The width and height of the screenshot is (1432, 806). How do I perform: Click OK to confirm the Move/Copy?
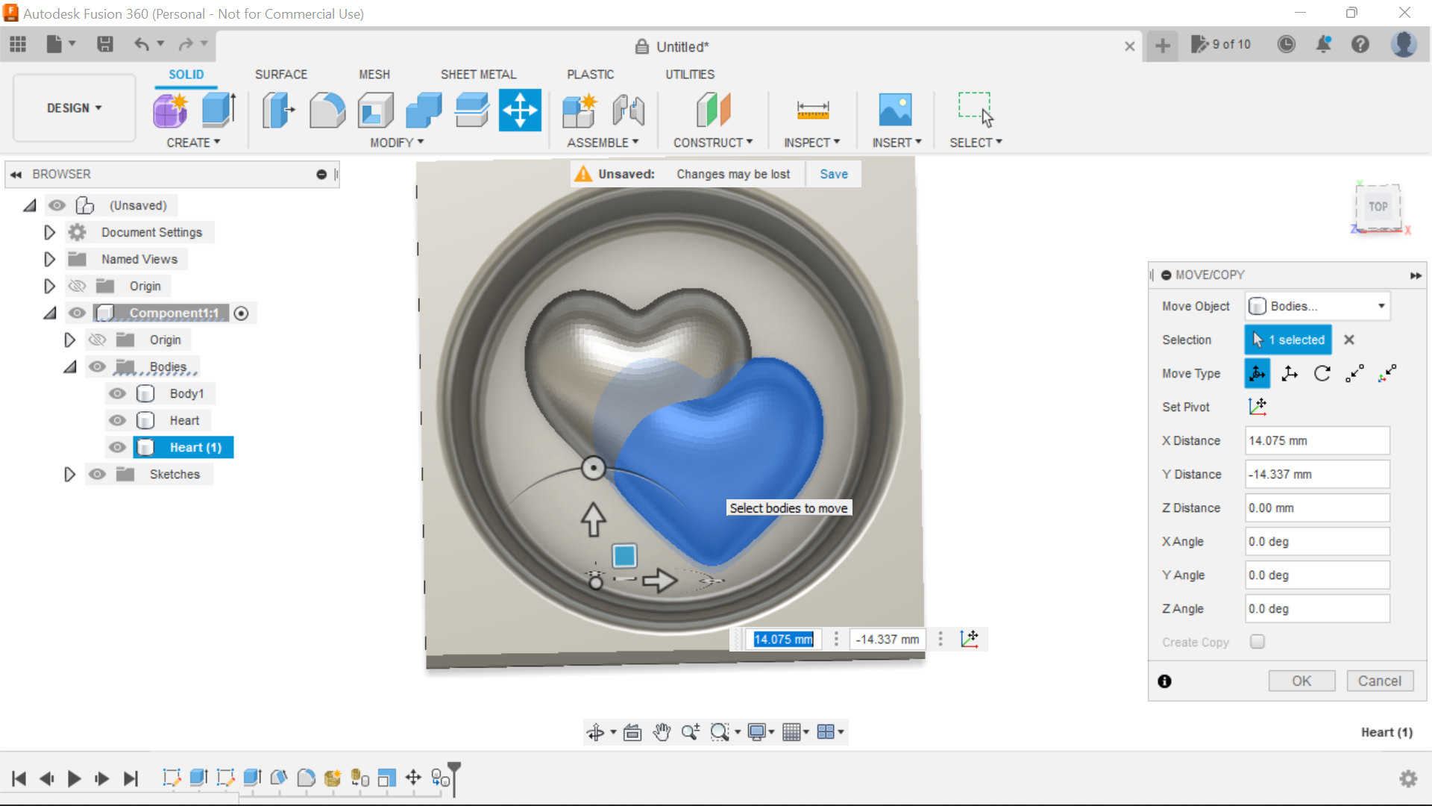1301,681
